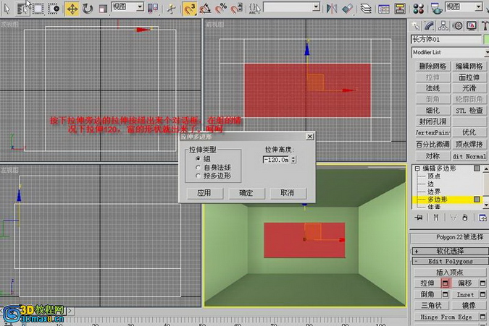
Task: Select 顶点 sub-object level in stack
Action: 434,176
